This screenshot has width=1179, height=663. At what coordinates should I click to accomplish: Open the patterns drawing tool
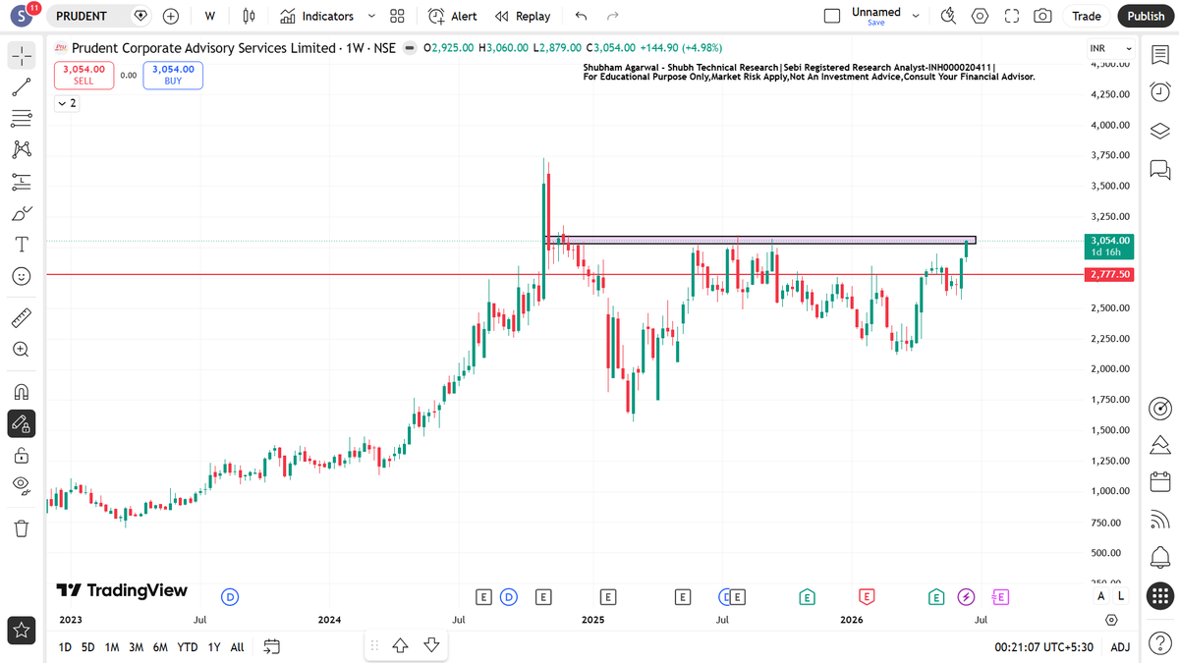pyautogui.click(x=22, y=150)
